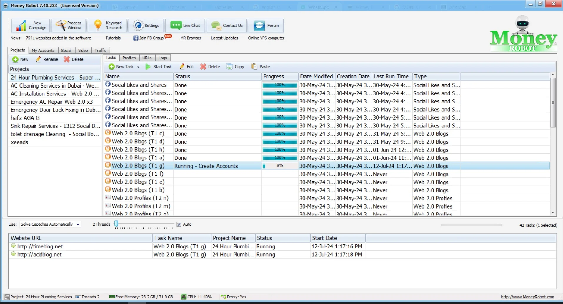563x304 pixels.
Task: Select the hafiz AGA G project
Action: point(55,118)
